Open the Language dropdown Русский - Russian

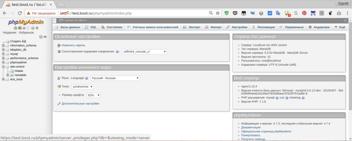click(x=115, y=78)
